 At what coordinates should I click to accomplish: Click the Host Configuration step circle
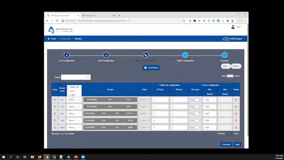(x=106, y=55)
